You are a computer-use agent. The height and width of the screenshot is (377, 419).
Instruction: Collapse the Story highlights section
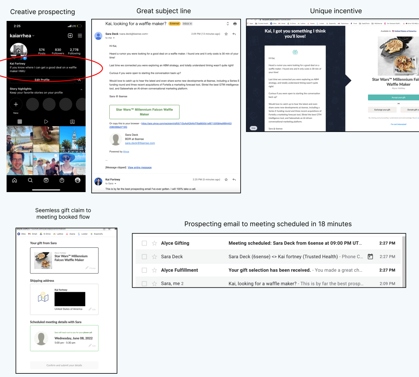tap(82, 90)
